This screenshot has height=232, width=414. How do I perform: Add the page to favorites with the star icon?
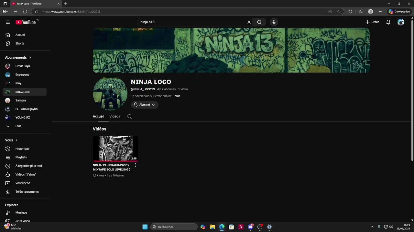[339, 12]
